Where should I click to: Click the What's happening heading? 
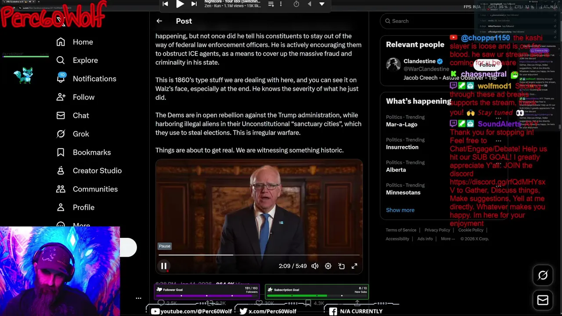pyautogui.click(x=418, y=101)
